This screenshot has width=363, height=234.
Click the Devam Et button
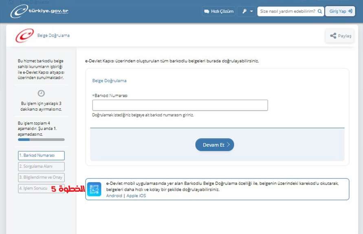(215, 145)
